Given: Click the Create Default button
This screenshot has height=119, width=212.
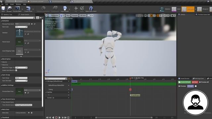Looking at the screenshot, I should click(185, 82).
